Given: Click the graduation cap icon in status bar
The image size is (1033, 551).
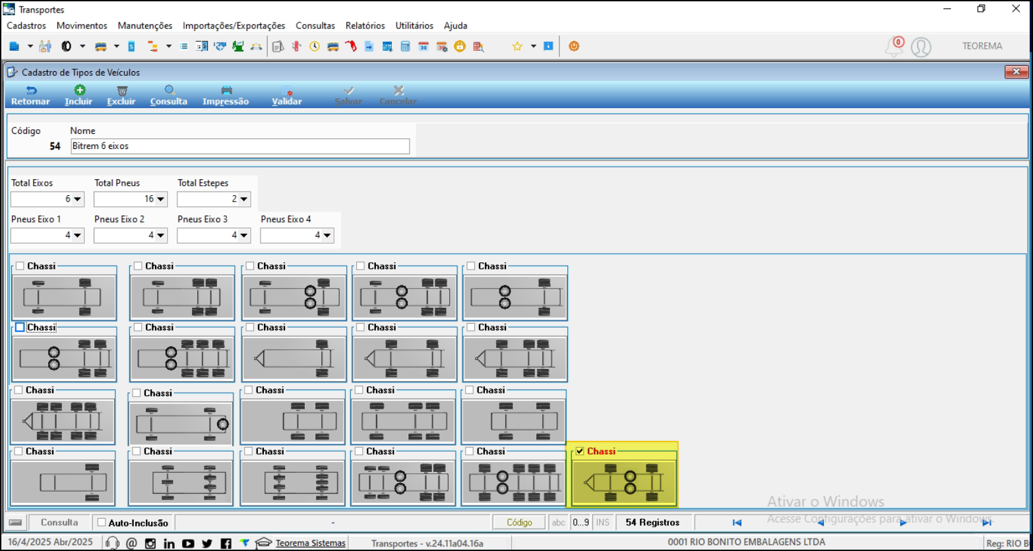Looking at the screenshot, I should [x=264, y=542].
